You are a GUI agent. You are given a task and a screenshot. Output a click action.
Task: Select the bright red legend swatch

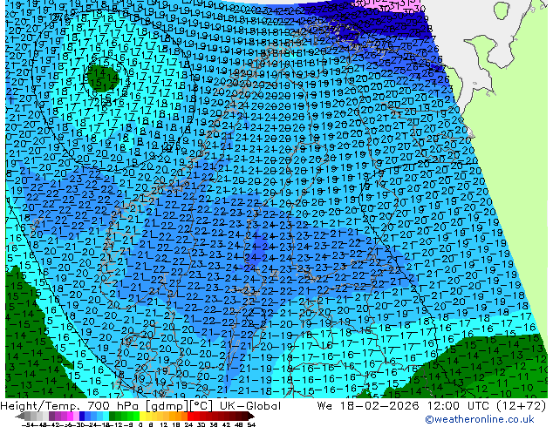[x=190, y=416]
